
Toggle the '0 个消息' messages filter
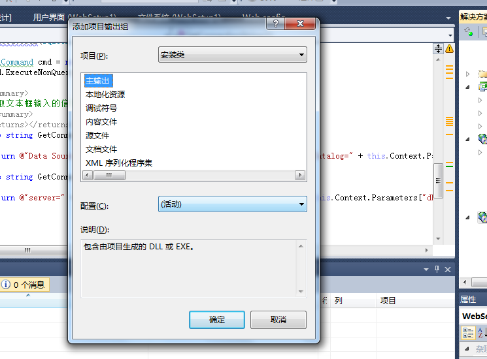(x=25, y=285)
